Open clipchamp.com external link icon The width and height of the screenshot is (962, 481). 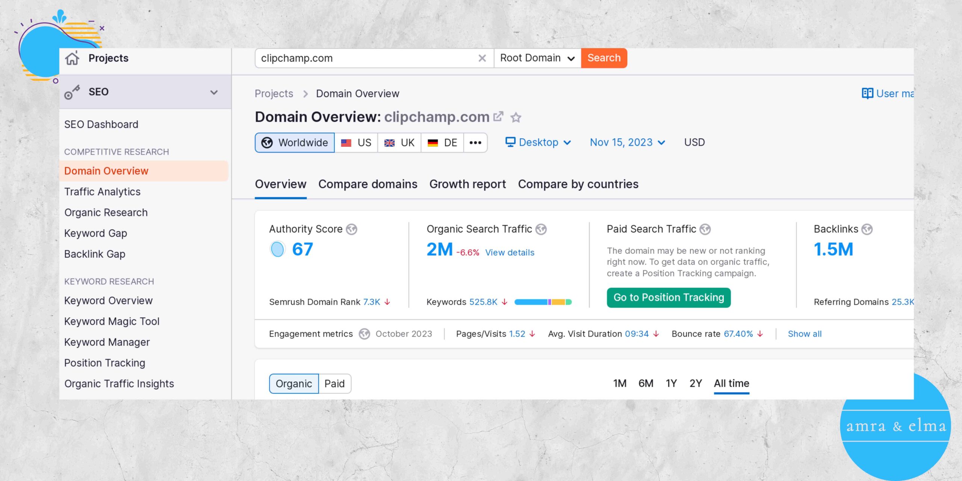point(498,116)
